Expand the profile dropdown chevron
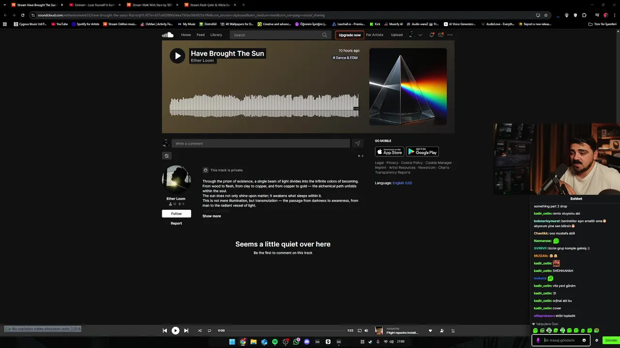 click(x=420, y=35)
